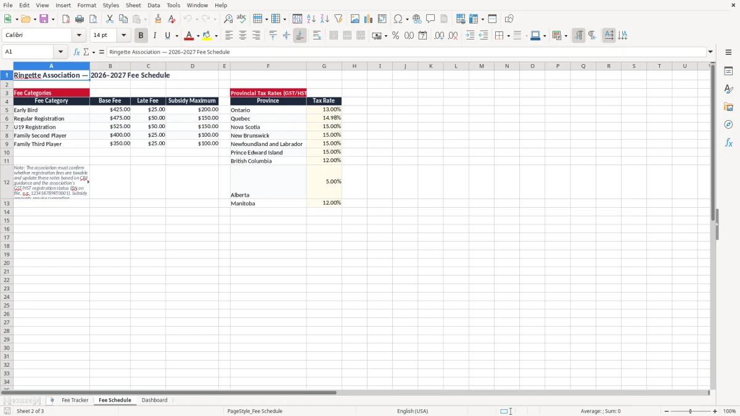Click the Cut scissors icon
The image size is (740, 416).
(110, 19)
